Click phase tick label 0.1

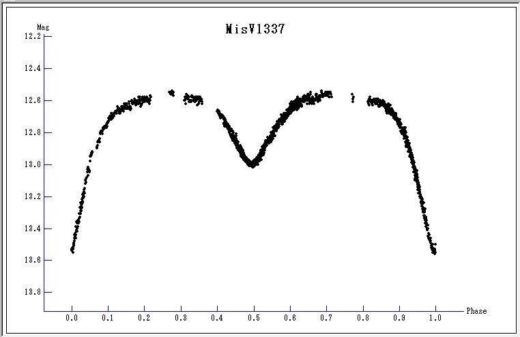pyautogui.click(x=108, y=318)
